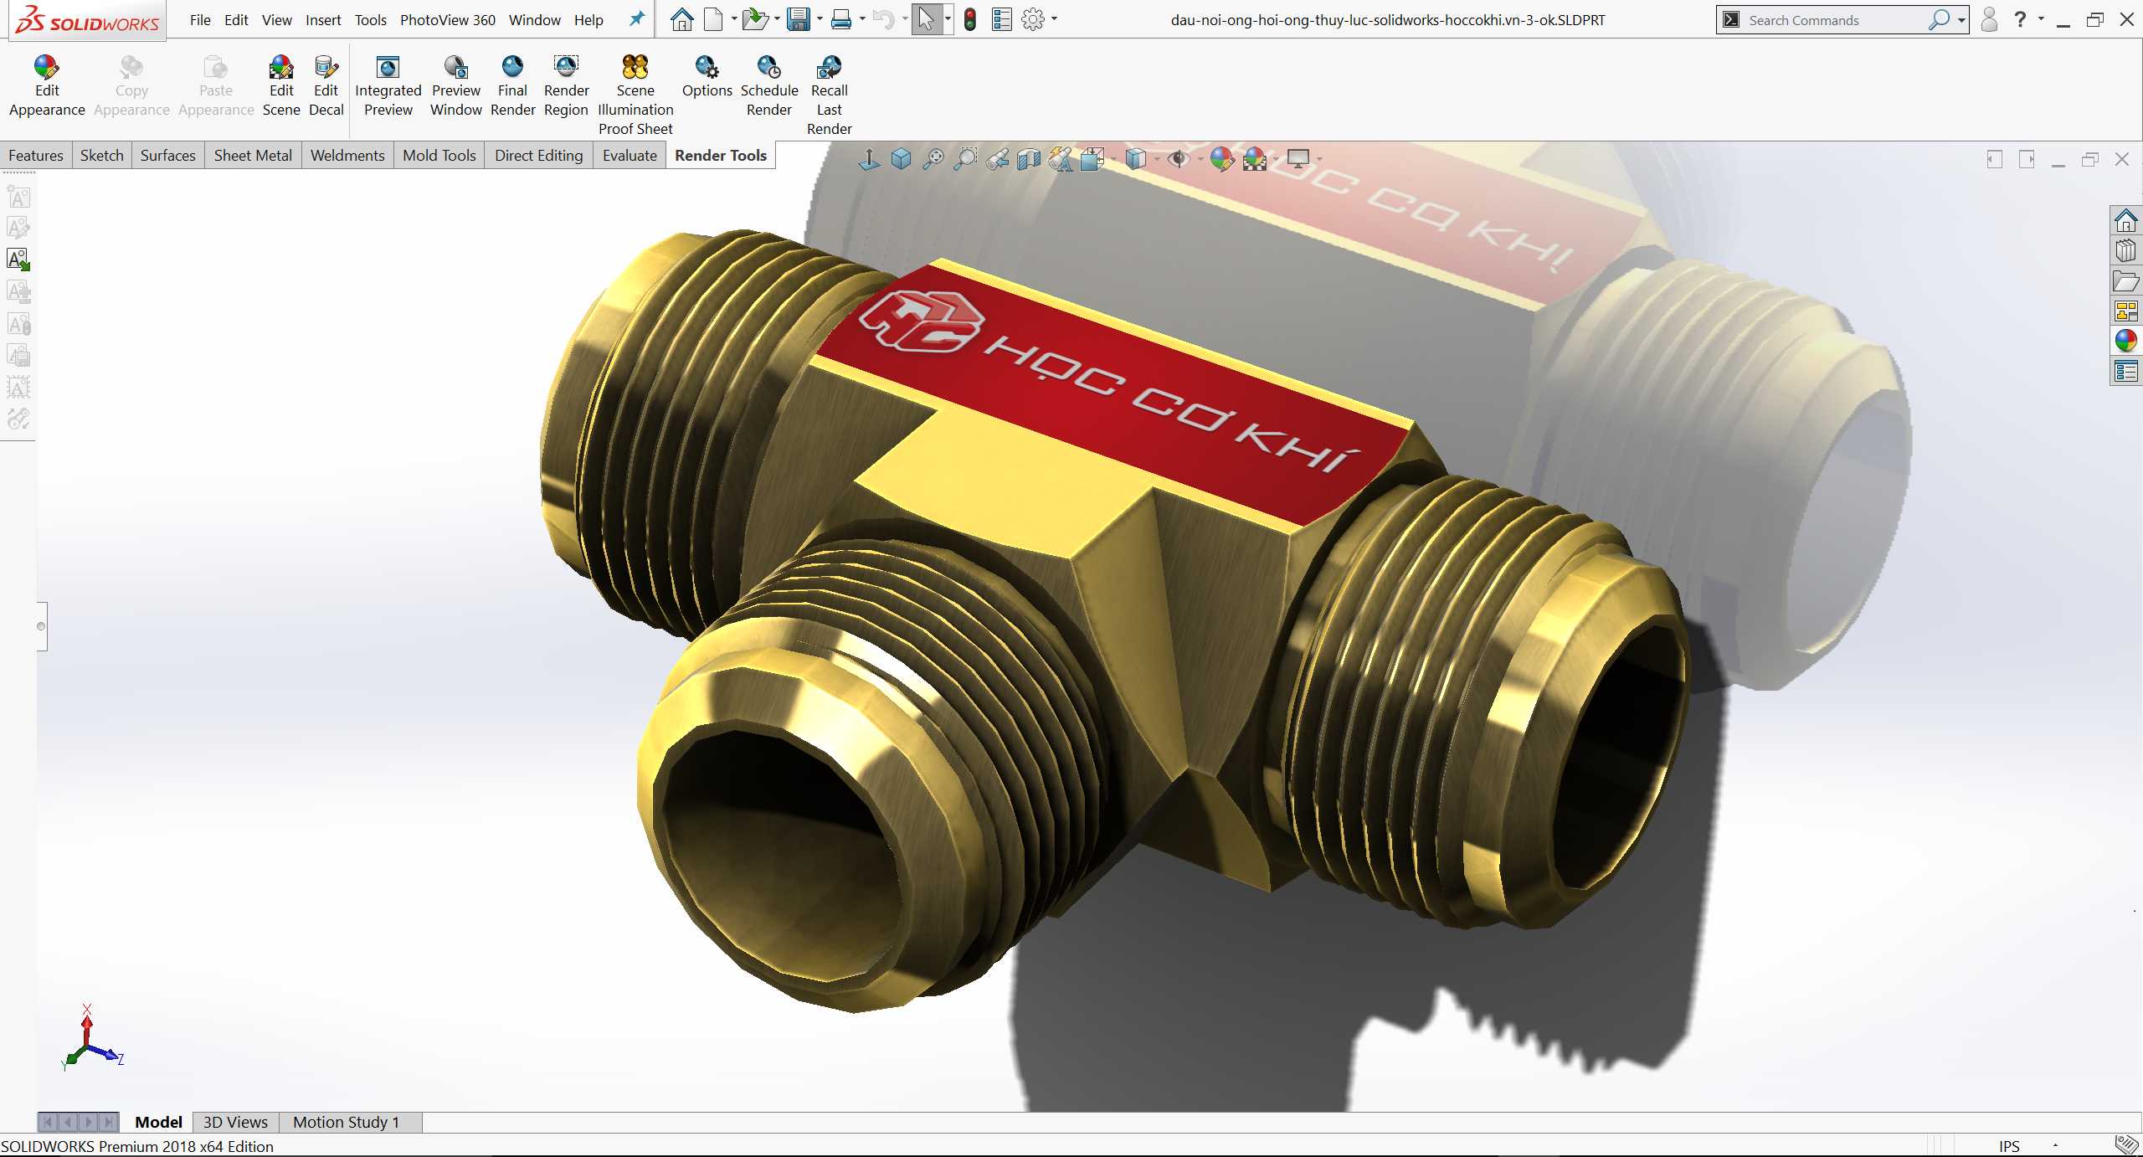
Task: Expand the Select tool dropdown arrow
Action: (x=948, y=19)
